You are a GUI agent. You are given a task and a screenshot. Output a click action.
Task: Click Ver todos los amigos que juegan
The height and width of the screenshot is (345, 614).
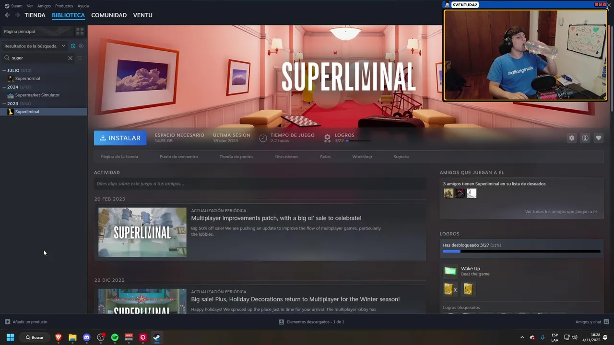tap(561, 211)
